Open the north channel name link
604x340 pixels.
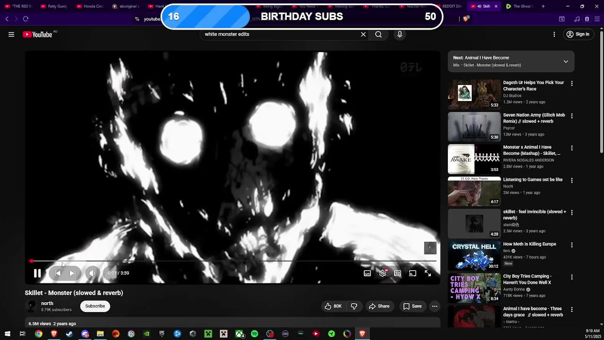coord(47,303)
